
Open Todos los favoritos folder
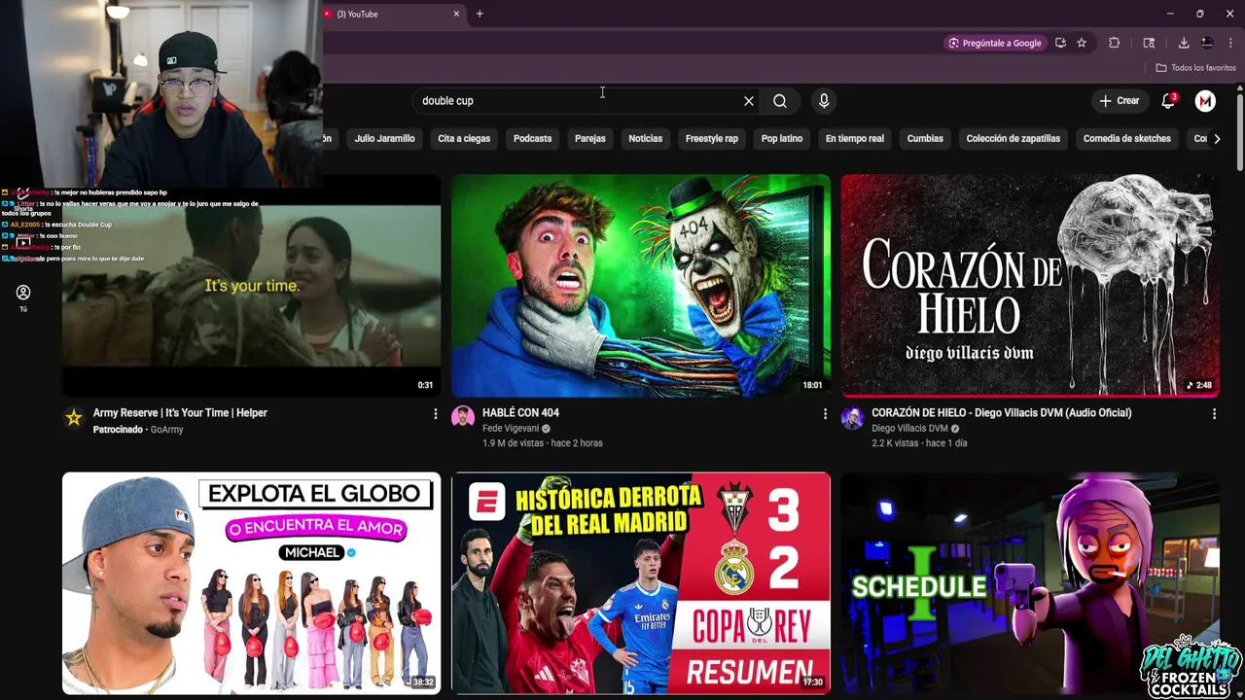tap(1195, 68)
